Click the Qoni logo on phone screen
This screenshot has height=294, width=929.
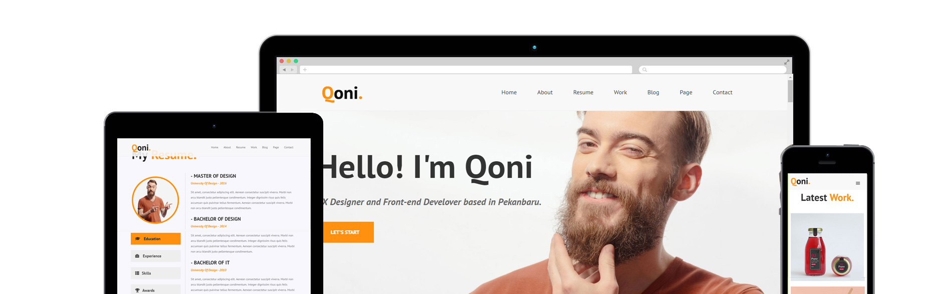800,181
